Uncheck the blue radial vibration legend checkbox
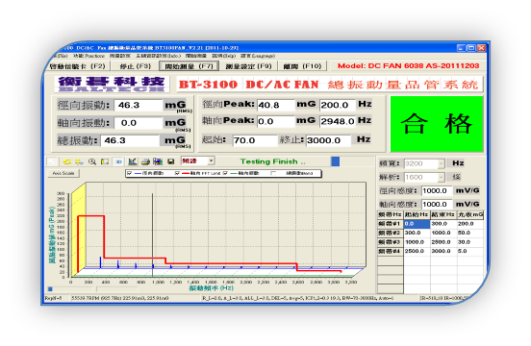Image resolution: width=531 pixels, height=346 pixels. [129, 173]
